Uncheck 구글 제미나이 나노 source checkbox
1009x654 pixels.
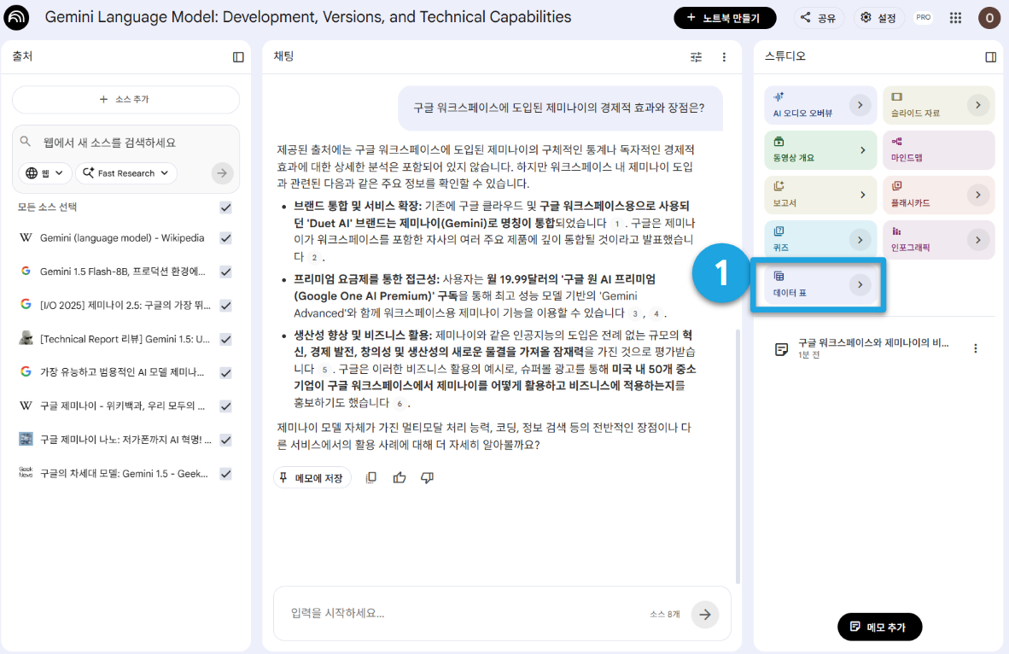tap(225, 440)
